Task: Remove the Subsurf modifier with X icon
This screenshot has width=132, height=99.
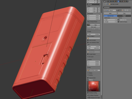Action: tap(130, 10)
